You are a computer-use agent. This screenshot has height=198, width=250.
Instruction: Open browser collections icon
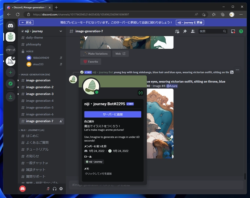pos(222,14)
